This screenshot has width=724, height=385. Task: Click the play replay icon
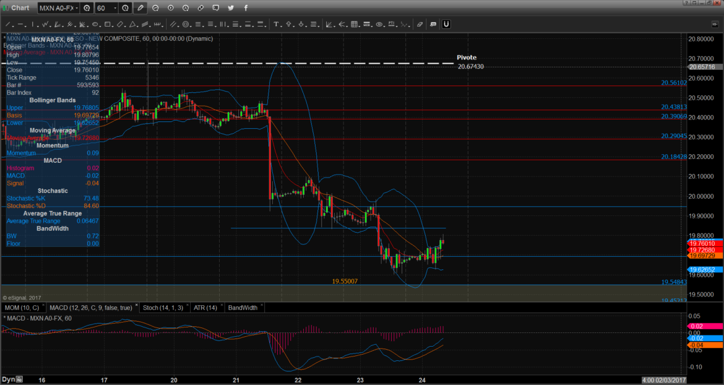click(x=171, y=8)
